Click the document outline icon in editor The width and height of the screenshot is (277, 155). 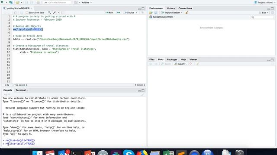tap(142, 12)
